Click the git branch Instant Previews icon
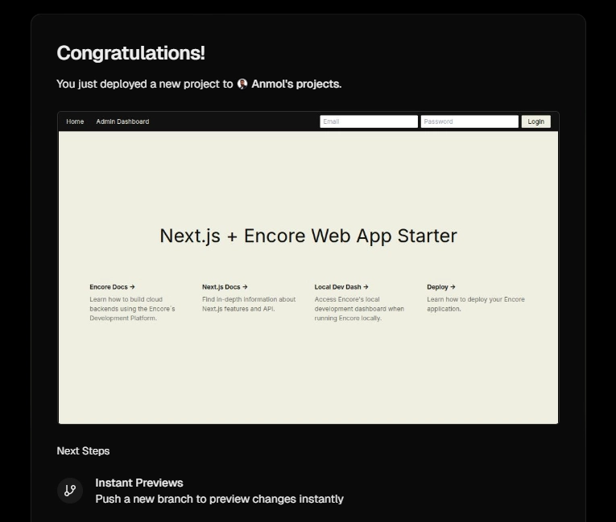616x522 pixels. pos(70,490)
